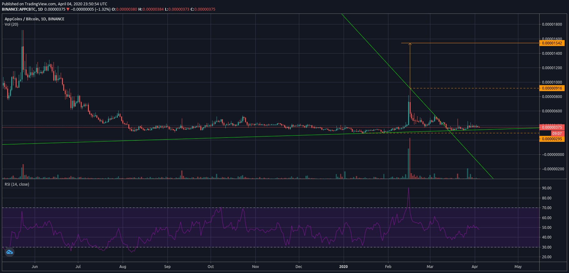The height and width of the screenshot is (273, 569).
Task: Click the orange 0.00000295 price label
Action: tap(552, 139)
